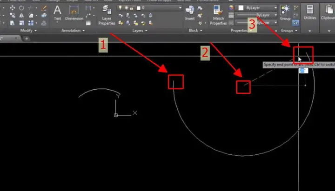Expand the Modify panel title
335x191 pixels.
click(x=28, y=31)
